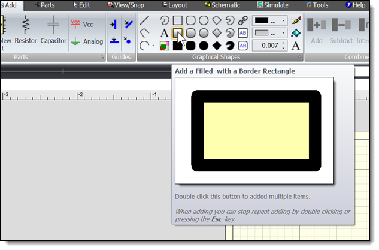The height and width of the screenshot is (250, 379).
Task: Add a Capacitor part
Action: pyautogui.click(x=53, y=30)
